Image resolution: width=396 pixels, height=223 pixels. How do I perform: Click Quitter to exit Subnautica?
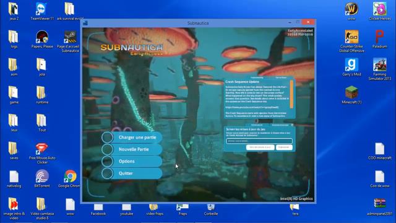(132, 173)
